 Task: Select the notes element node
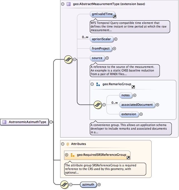126,95
